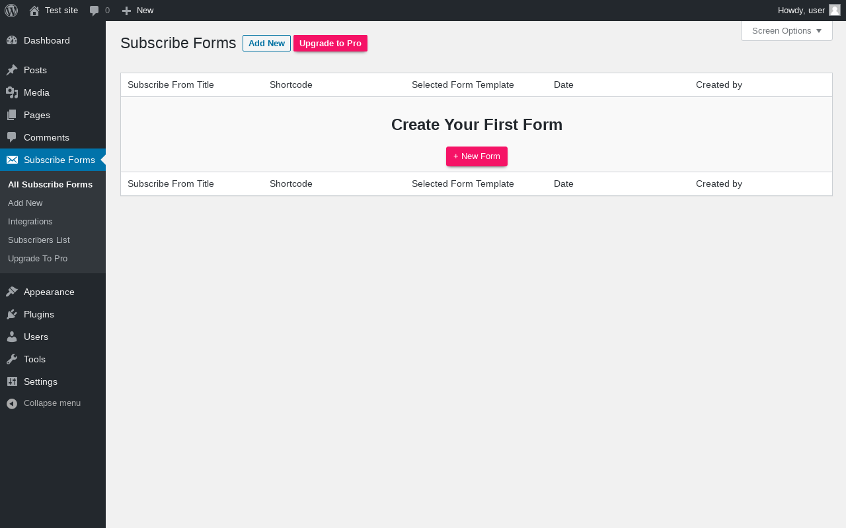Open the Dashboard gauge icon

[12, 40]
